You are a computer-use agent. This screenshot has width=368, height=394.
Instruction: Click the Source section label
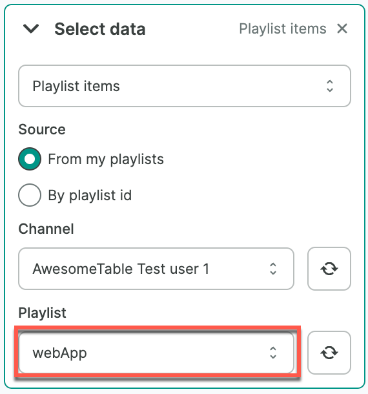point(42,129)
